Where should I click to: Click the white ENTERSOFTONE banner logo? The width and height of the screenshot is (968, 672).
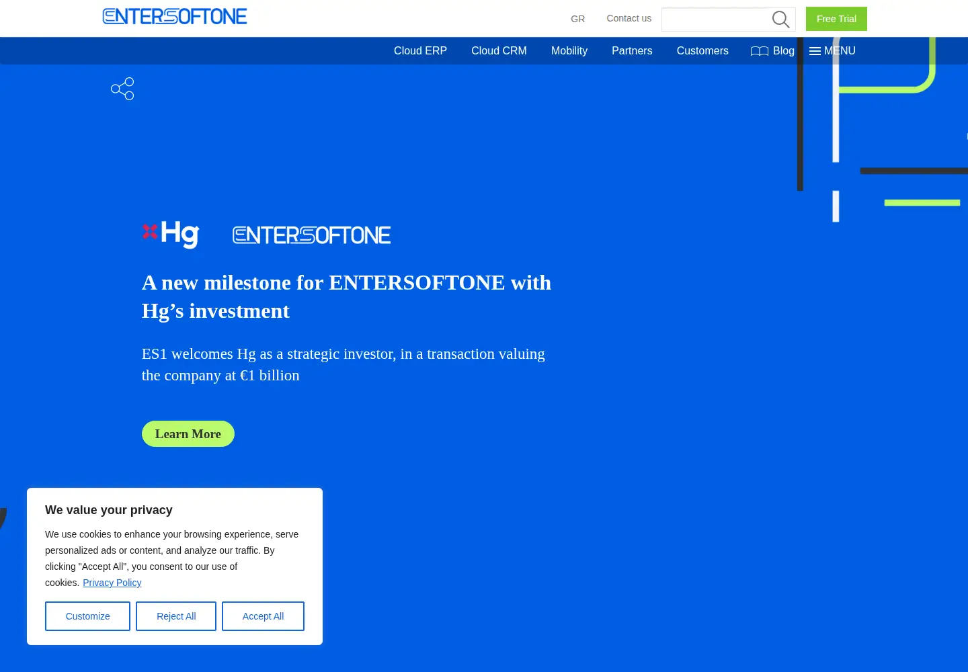311,235
